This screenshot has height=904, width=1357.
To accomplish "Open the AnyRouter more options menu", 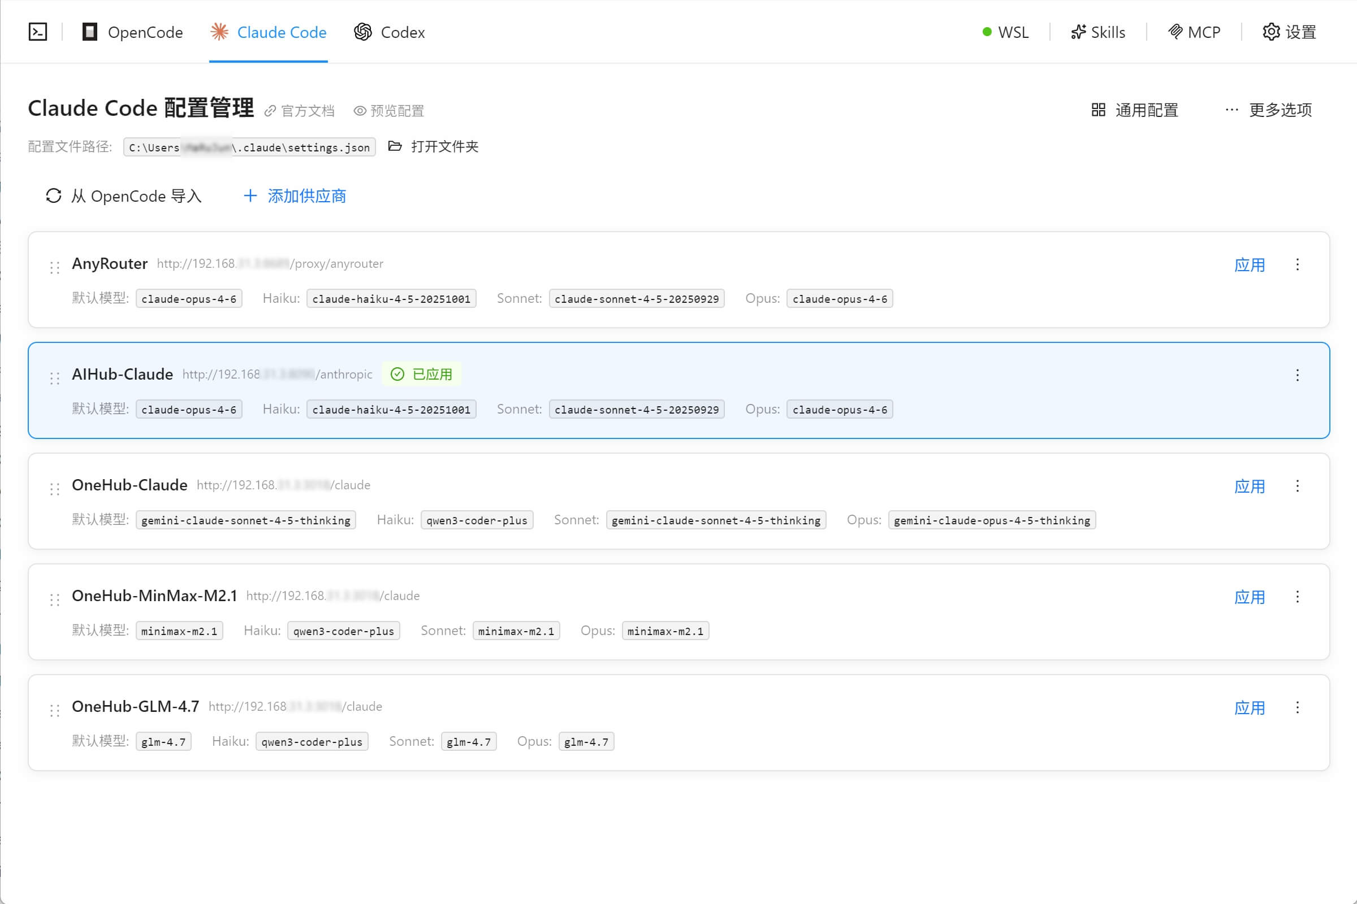I will 1298,264.
